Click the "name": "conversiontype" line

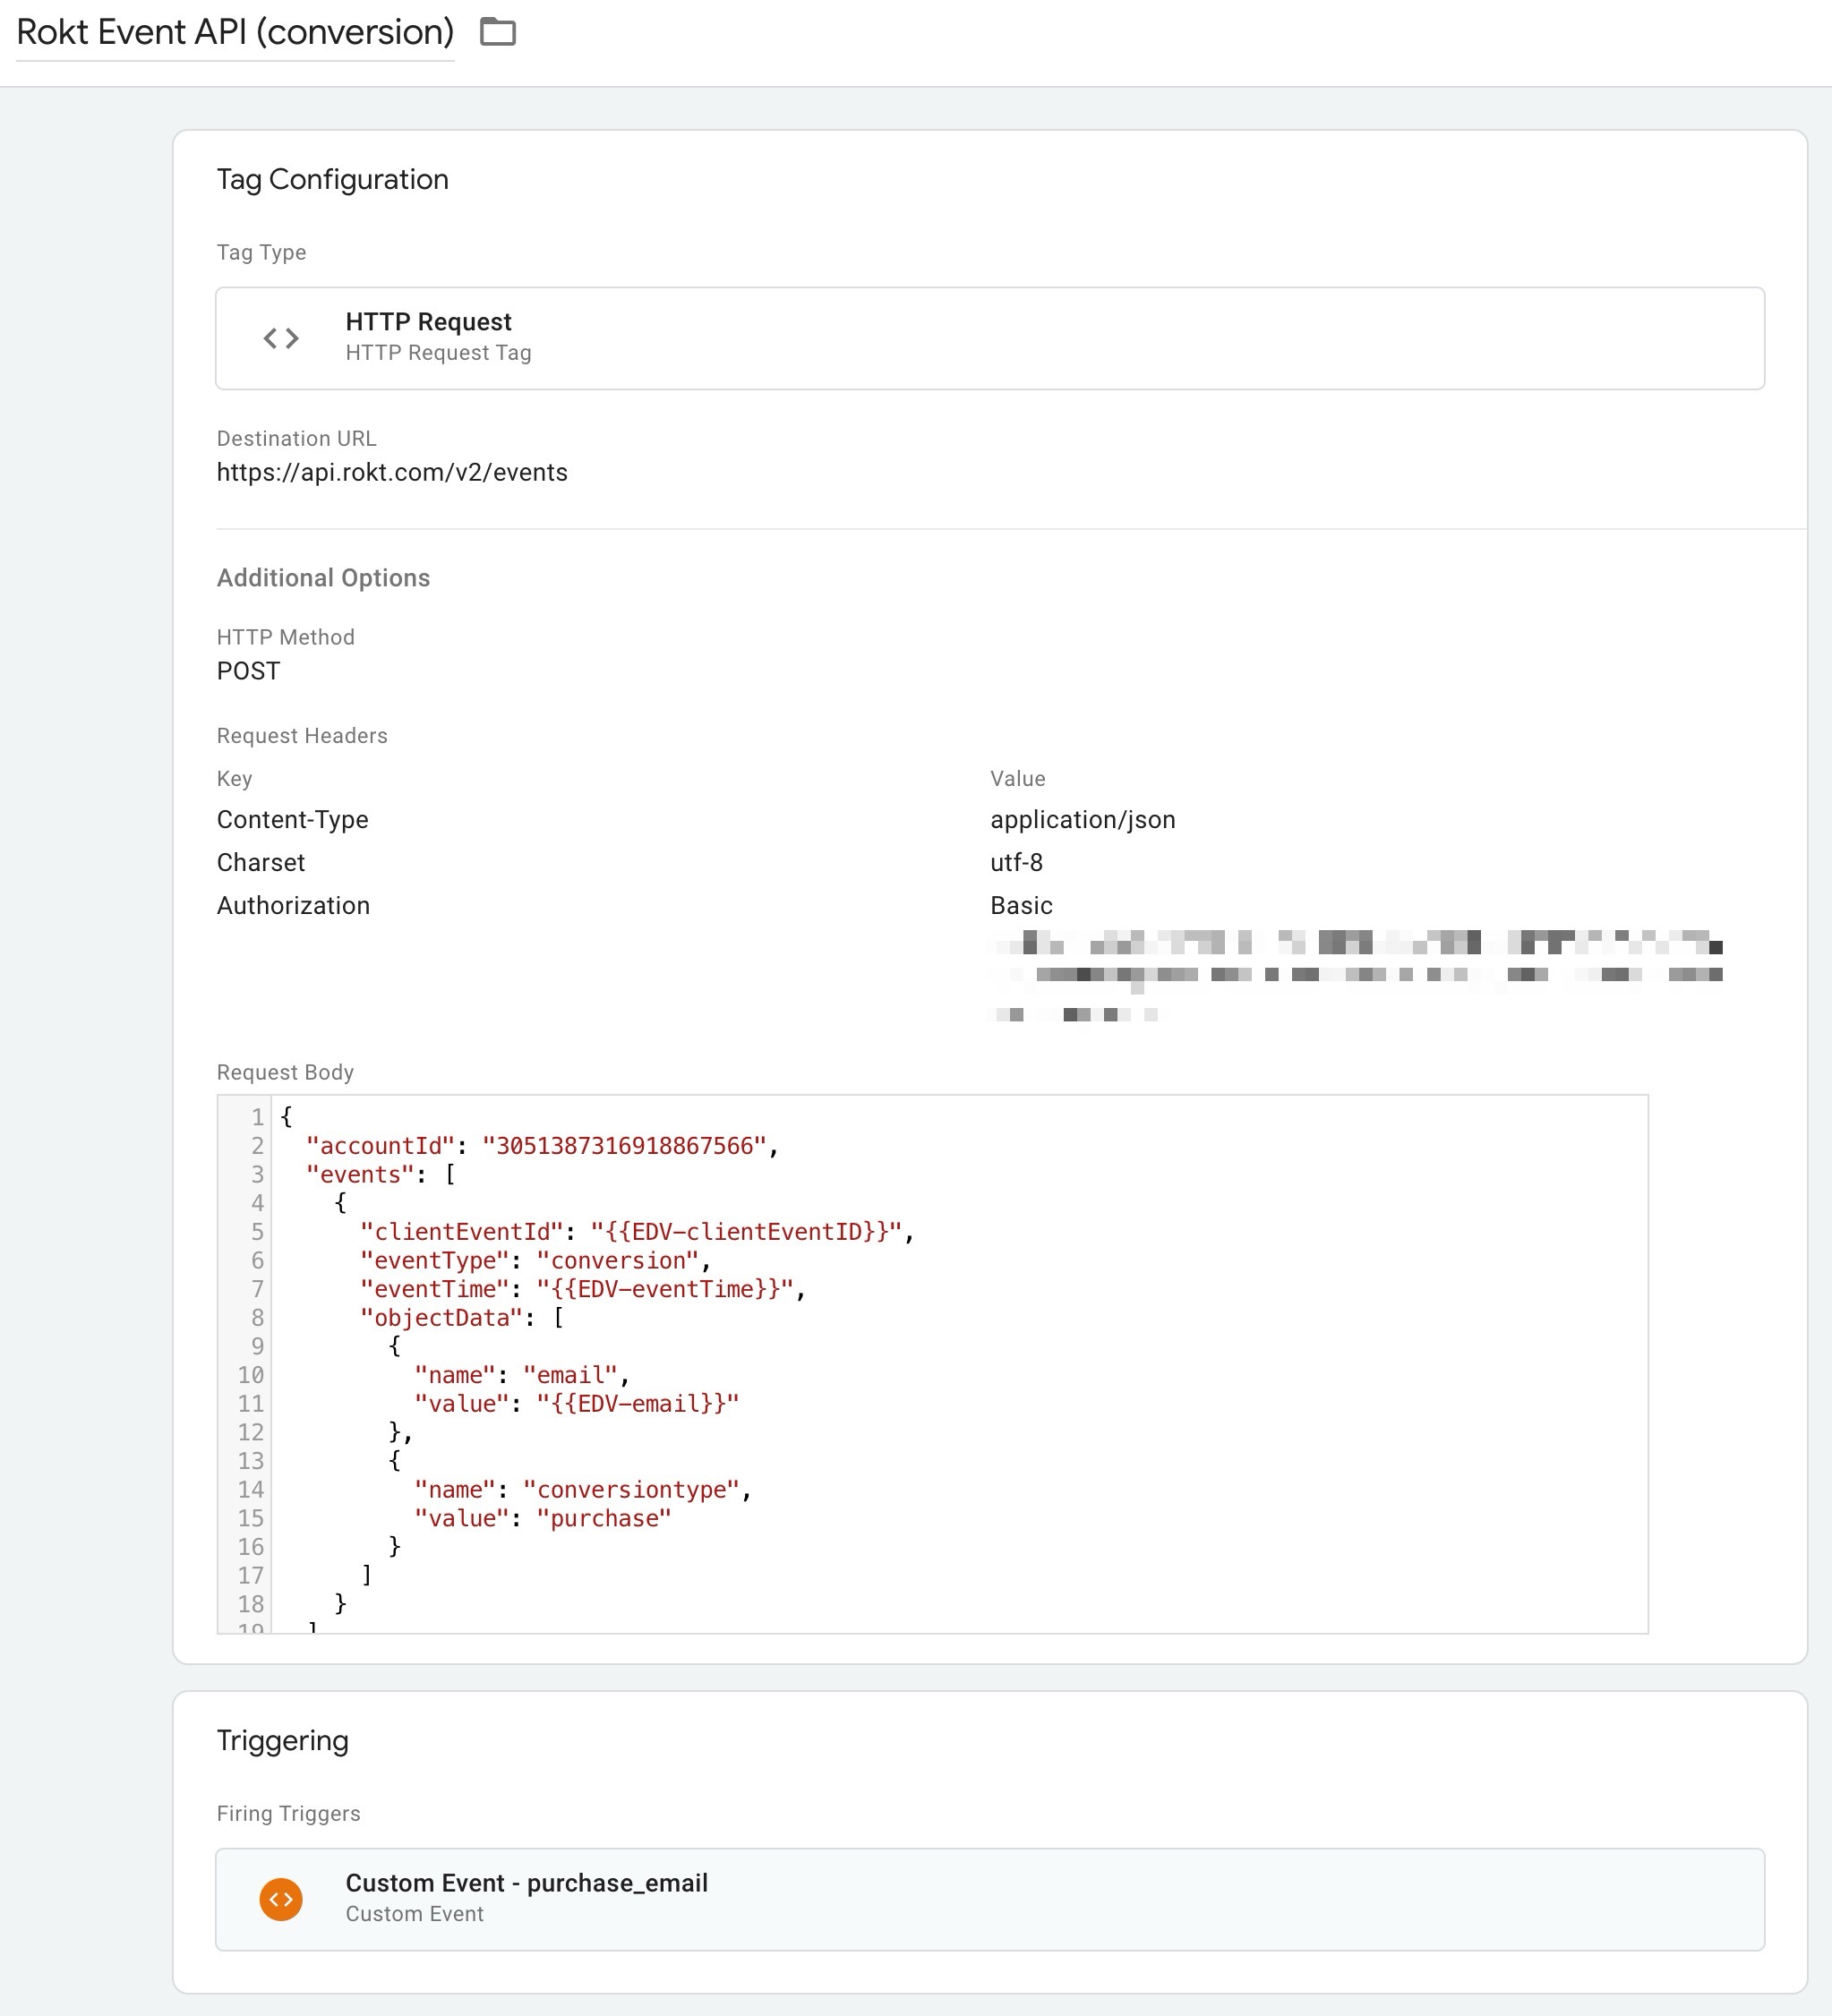click(x=583, y=1489)
